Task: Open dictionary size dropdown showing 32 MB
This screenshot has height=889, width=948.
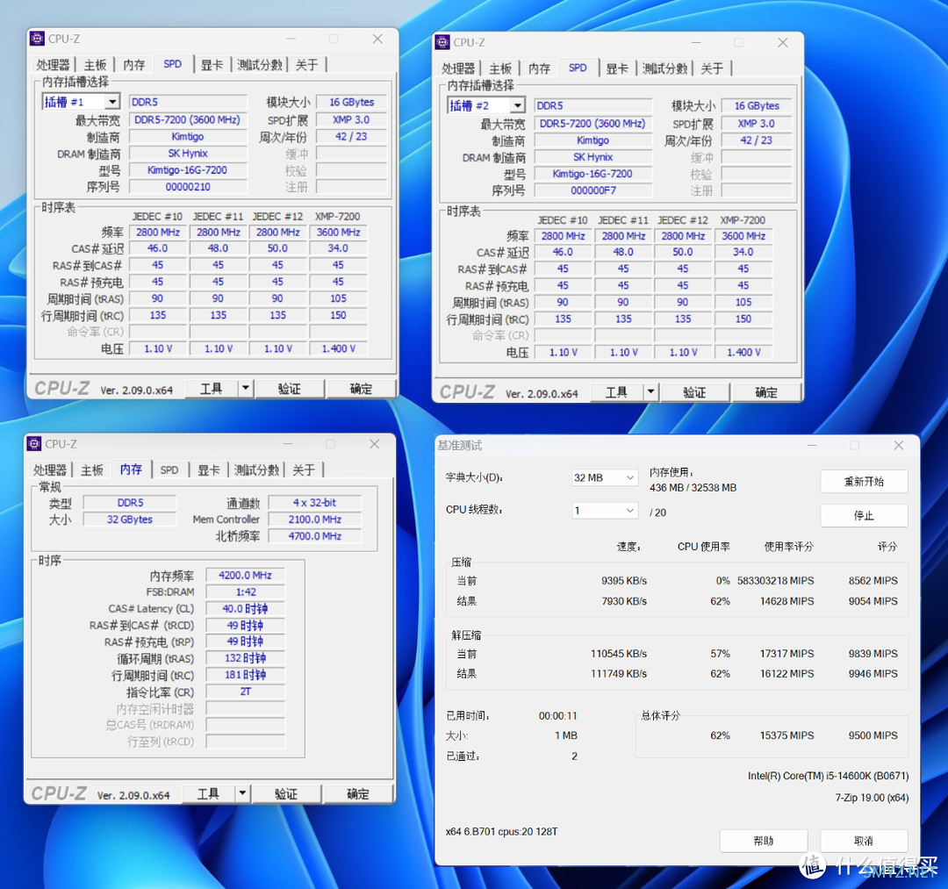Action: pos(605,477)
